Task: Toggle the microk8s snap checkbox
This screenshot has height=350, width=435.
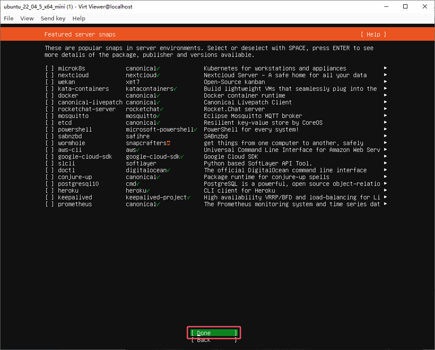Action: coord(49,68)
